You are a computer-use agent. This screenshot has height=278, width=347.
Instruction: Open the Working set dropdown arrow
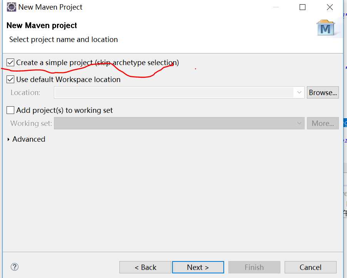point(299,123)
